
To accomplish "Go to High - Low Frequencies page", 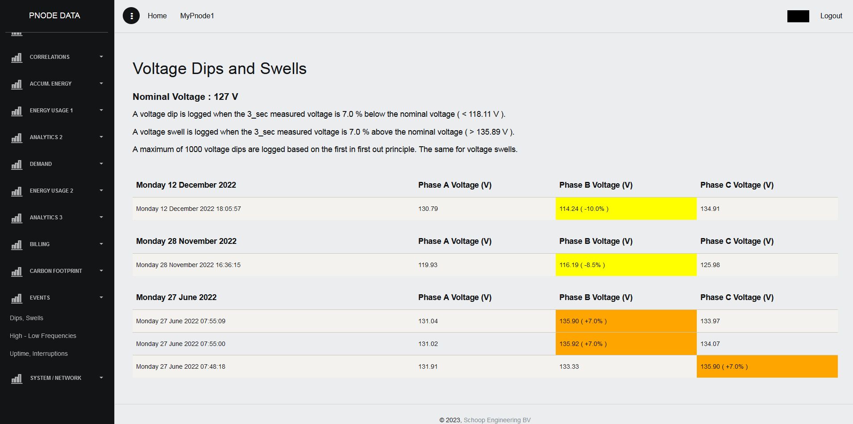I will [43, 336].
